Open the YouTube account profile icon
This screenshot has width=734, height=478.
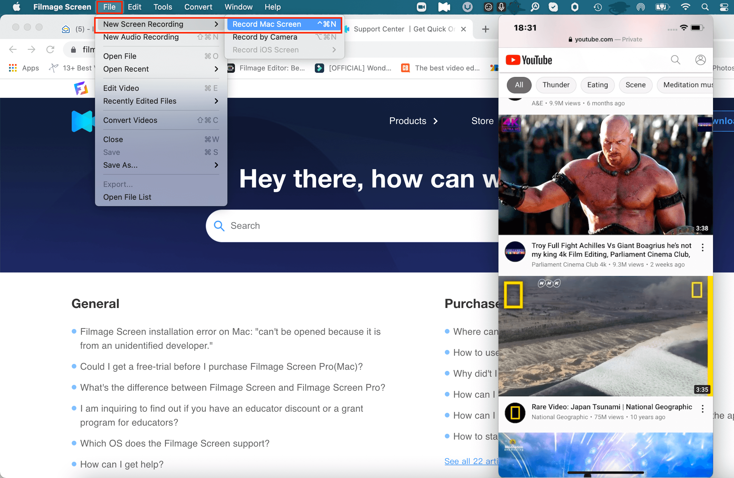coord(700,60)
